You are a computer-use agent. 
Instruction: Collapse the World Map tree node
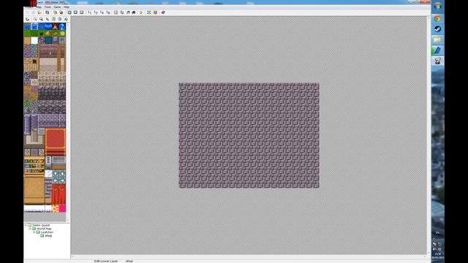(x=30, y=229)
